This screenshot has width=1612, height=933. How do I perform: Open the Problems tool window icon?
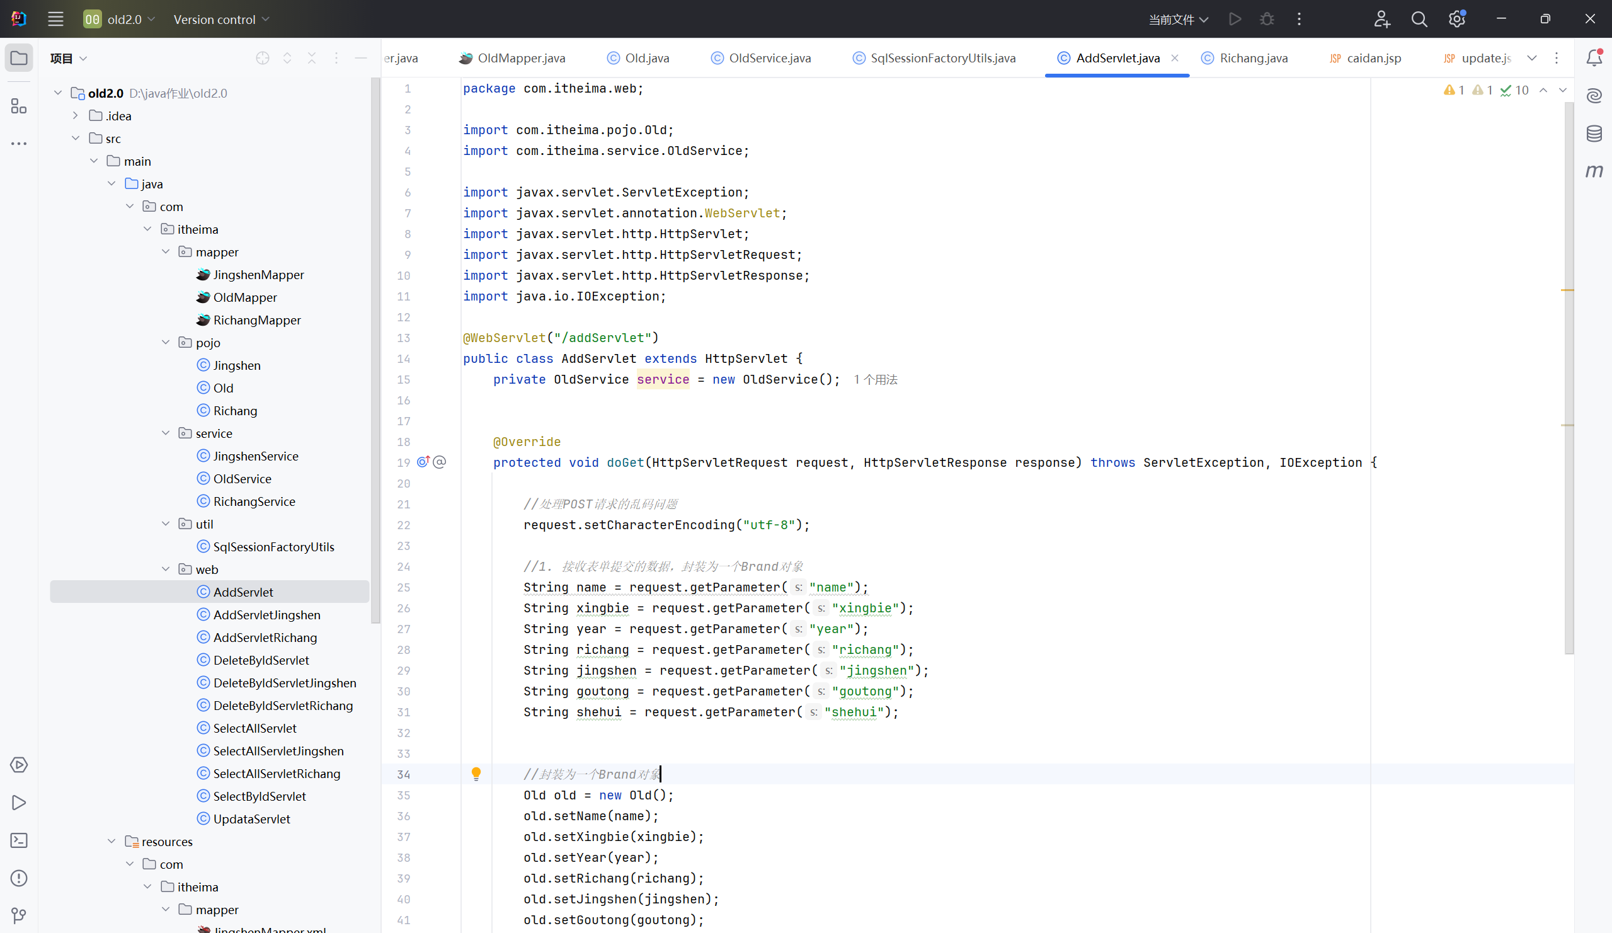(18, 878)
